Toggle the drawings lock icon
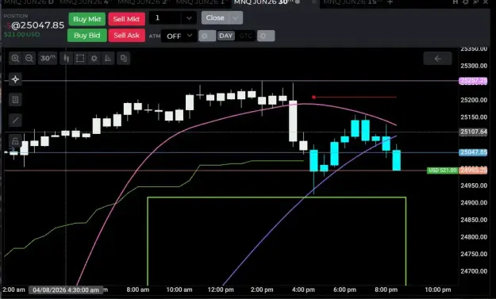 (x=15, y=140)
